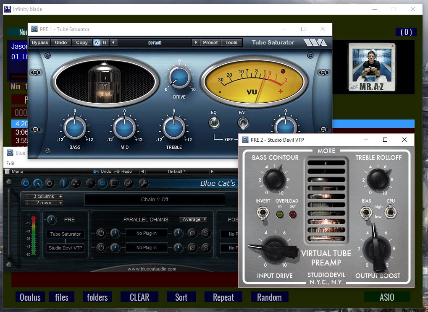Click the wrench icon in Blue Cat's toolbar
428x312 pixels.
tap(143, 183)
